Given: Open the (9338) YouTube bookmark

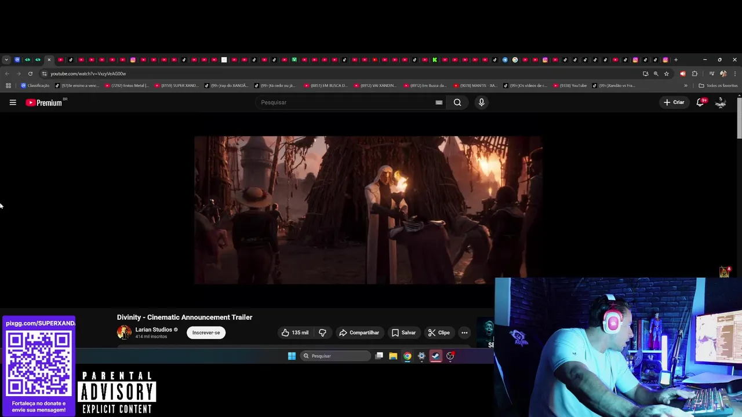Looking at the screenshot, I should click(x=570, y=86).
